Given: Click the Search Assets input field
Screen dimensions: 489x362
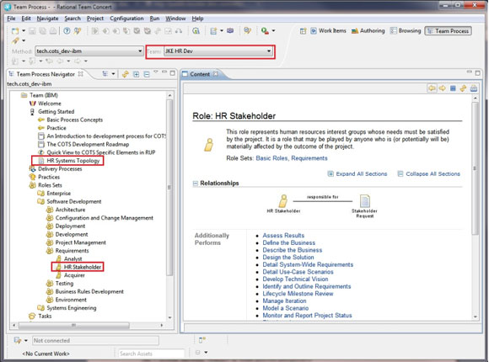Looking at the screenshot, I should tap(152, 354).
